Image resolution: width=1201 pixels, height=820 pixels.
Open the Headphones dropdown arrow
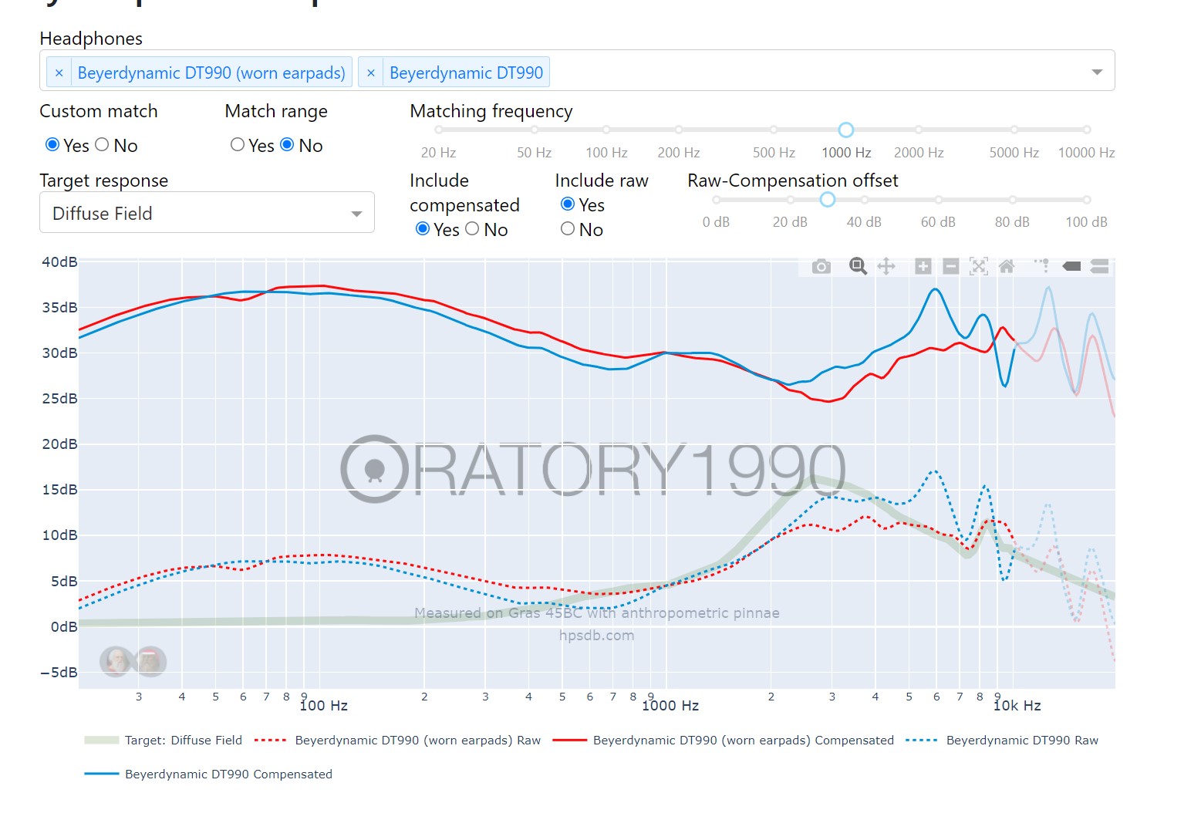click(x=1097, y=72)
